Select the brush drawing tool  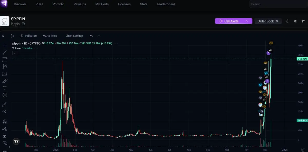(5, 81)
